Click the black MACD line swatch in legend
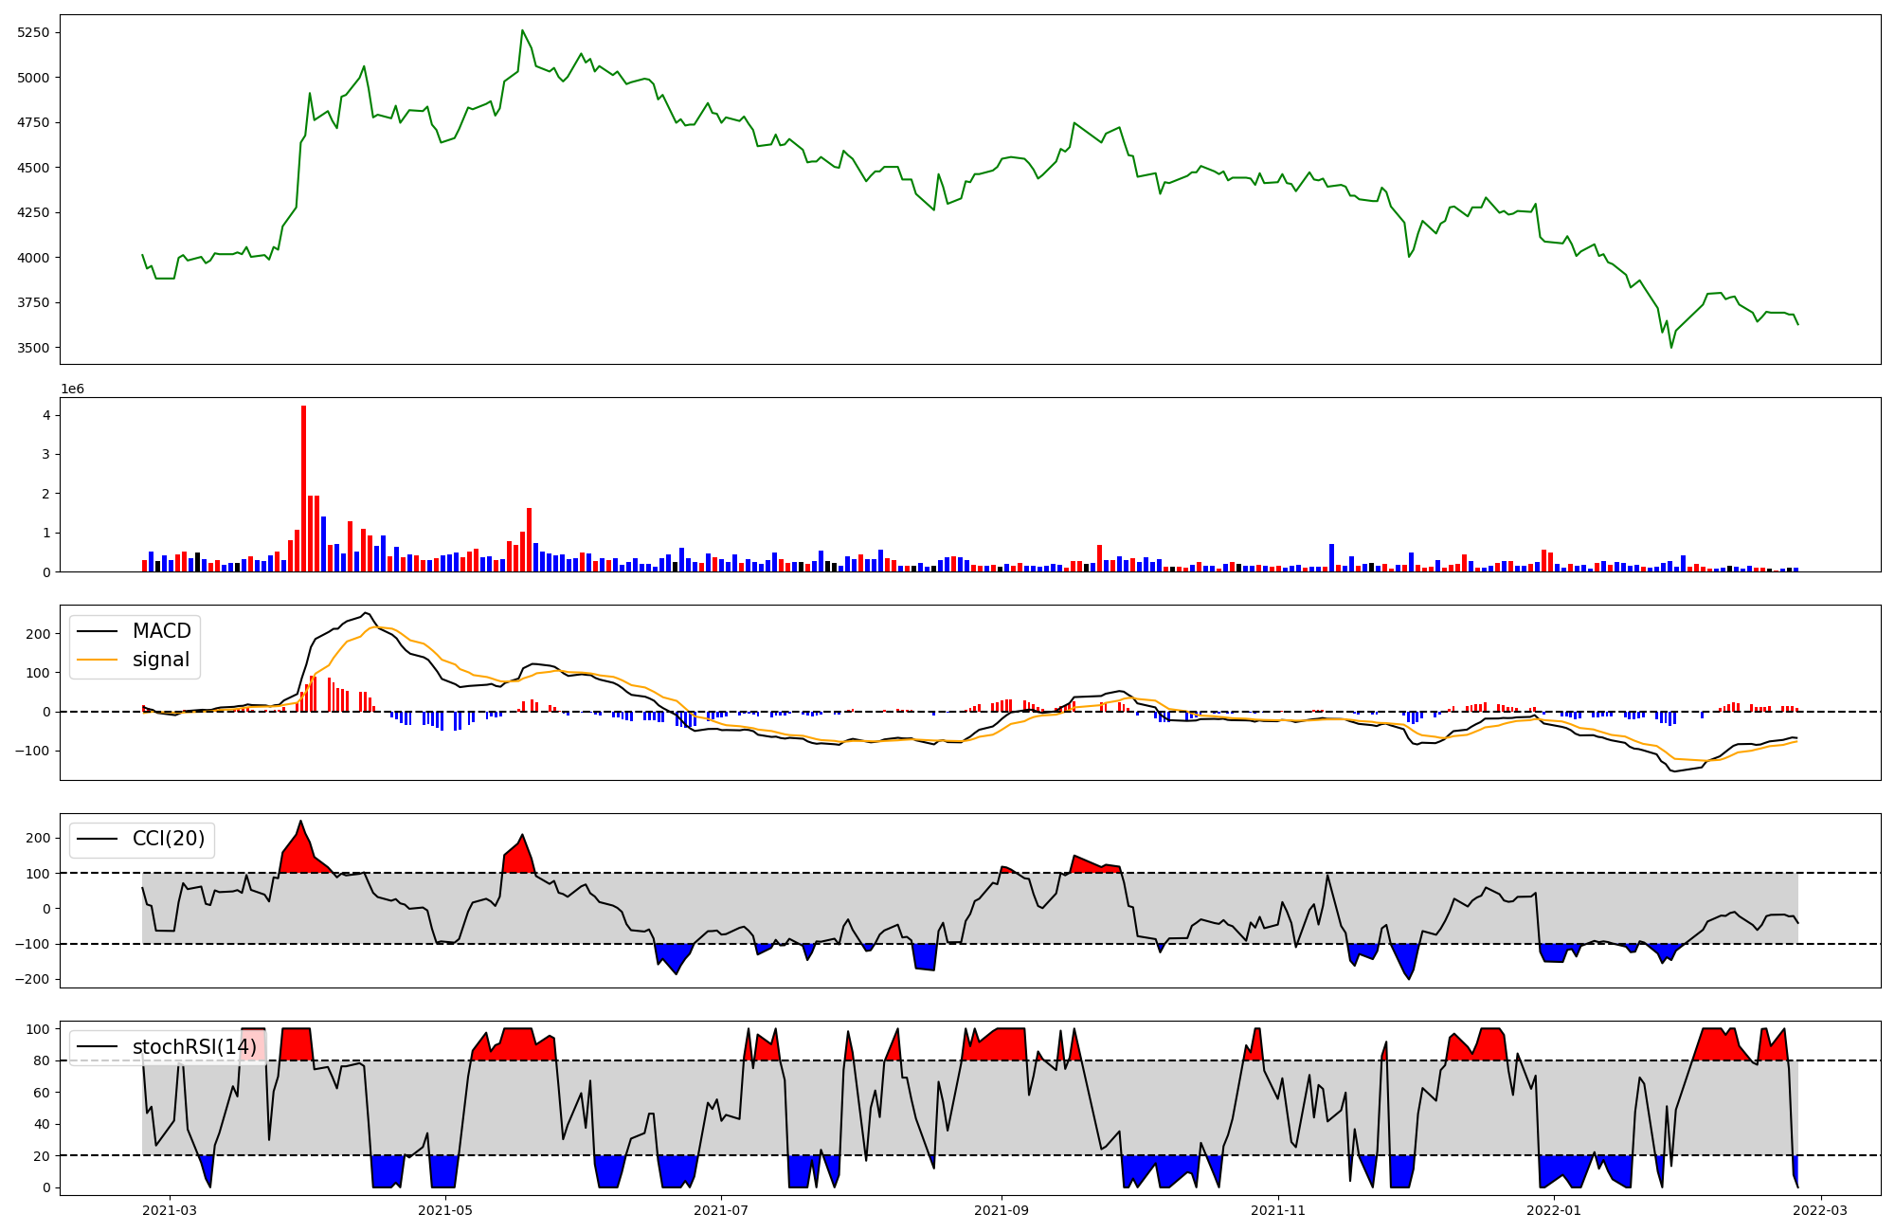 97,631
